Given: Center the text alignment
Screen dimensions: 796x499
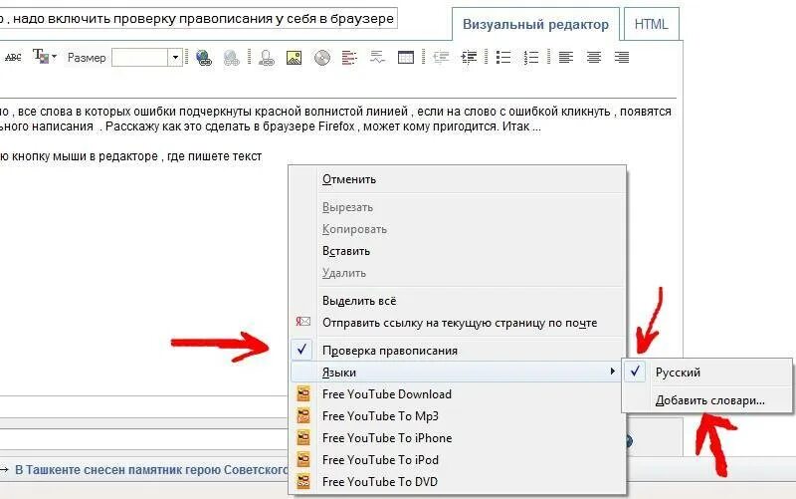Looking at the screenshot, I should click(x=593, y=58).
